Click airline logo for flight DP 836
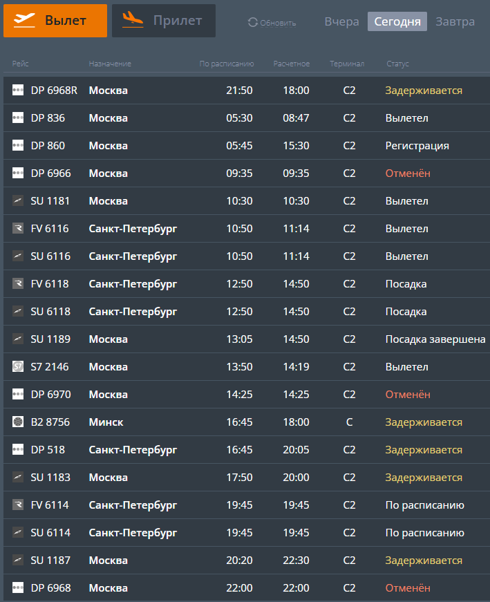Viewport: 490px width, 602px height. 18,118
